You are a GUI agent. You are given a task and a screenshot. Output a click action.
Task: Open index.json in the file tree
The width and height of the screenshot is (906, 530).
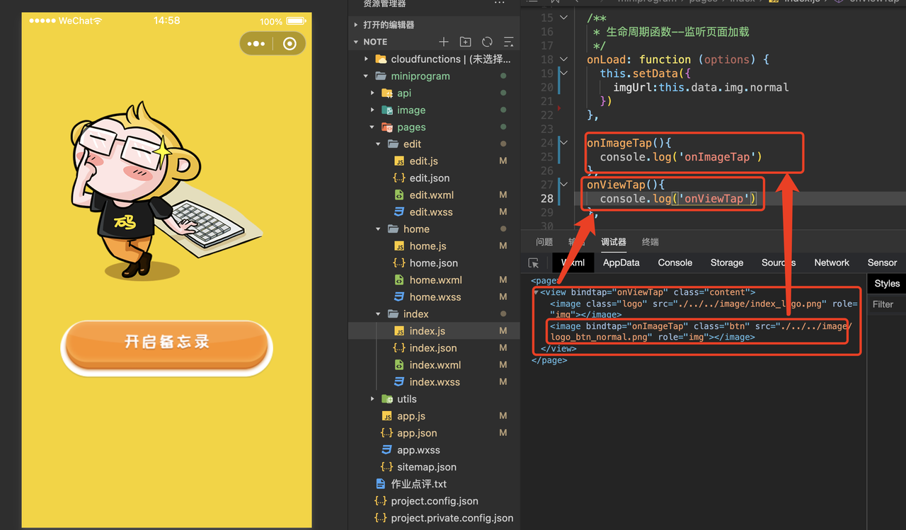(x=432, y=348)
